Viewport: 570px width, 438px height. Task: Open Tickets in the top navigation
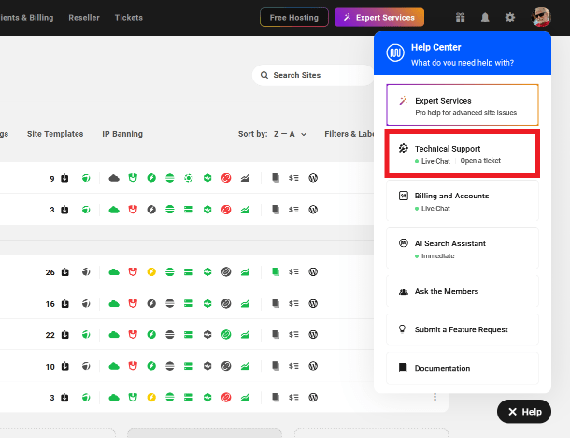click(x=129, y=17)
